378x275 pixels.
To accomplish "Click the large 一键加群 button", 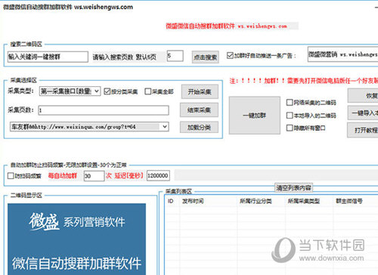I will point(255,116).
